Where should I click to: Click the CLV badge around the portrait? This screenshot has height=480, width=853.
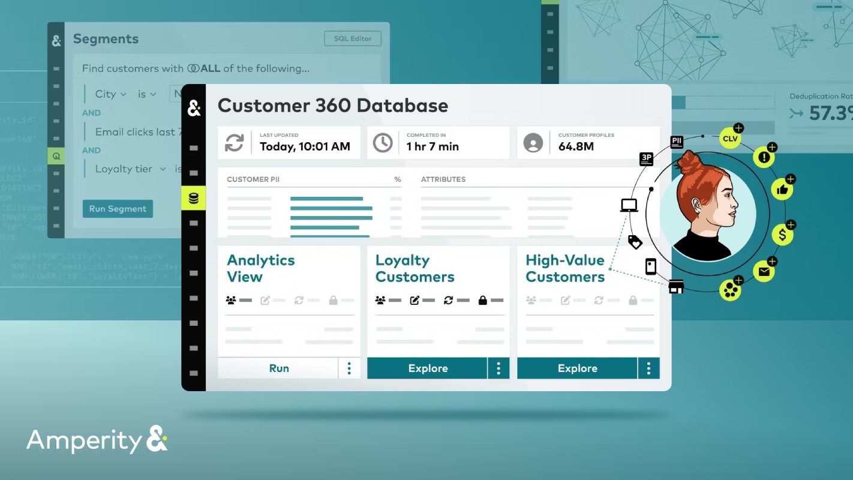pos(730,139)
